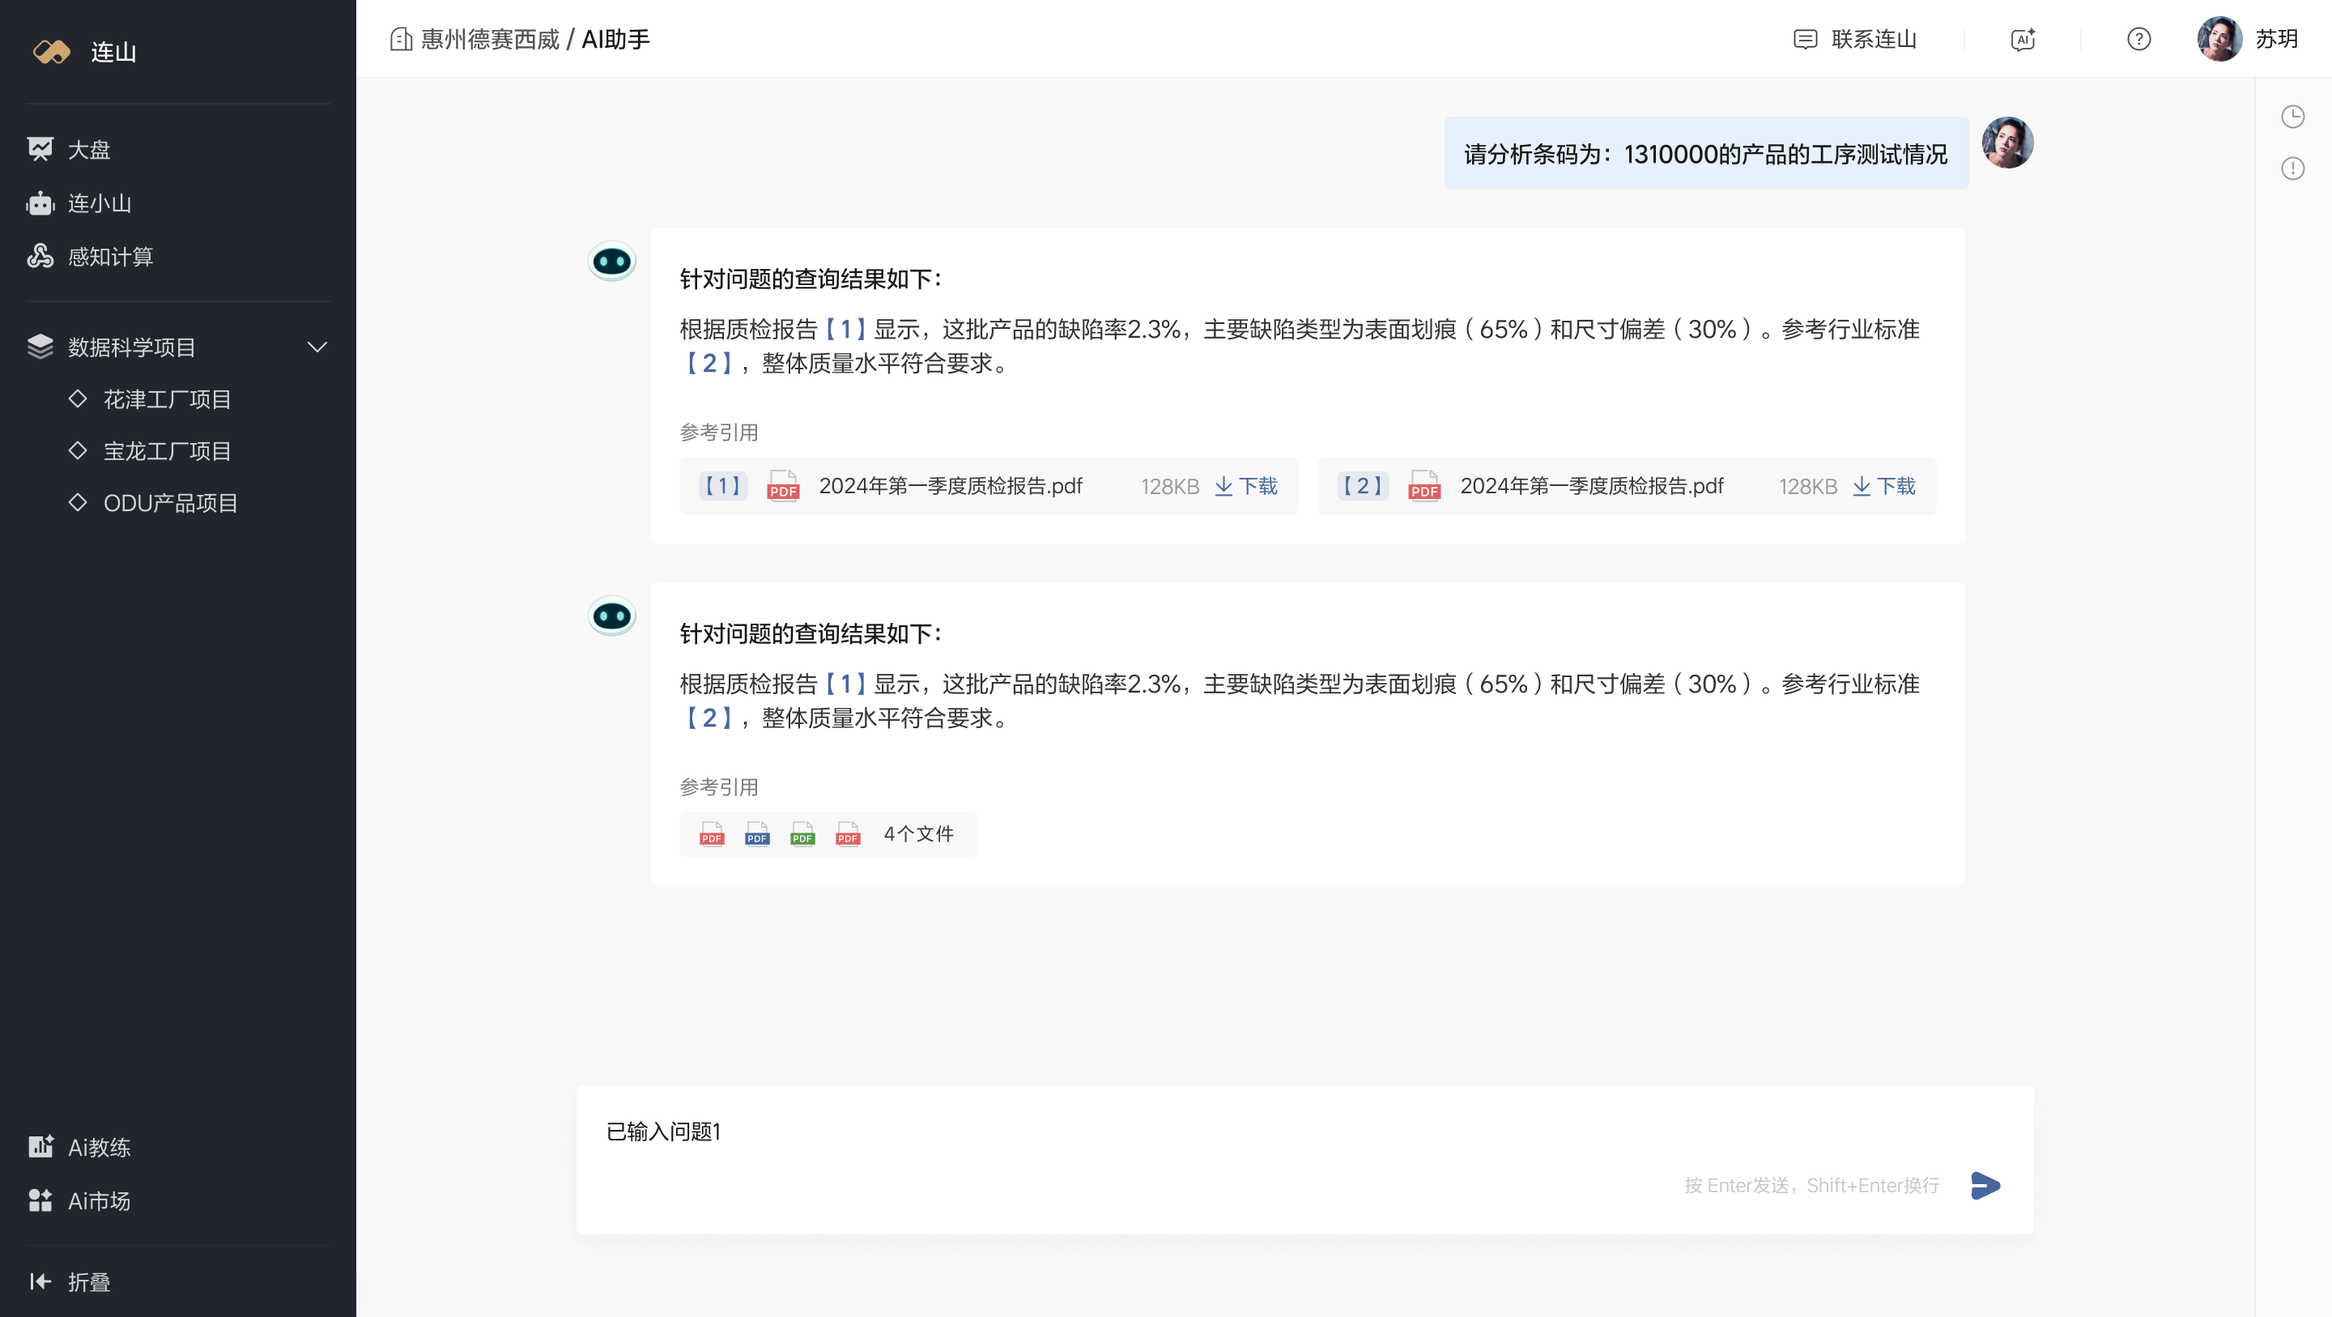This screenshot has width=2332, height=1317.
Task: Open the Ai市场 icon
Action: click(x=40, y=1200)
